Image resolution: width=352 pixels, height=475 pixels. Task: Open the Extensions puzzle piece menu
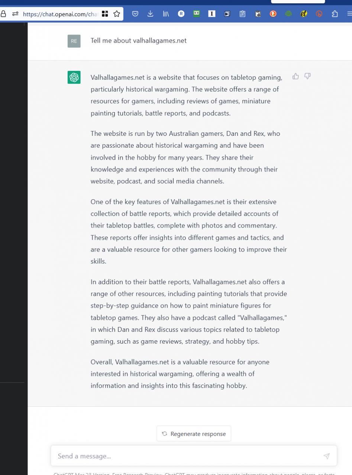pos(335,14)
